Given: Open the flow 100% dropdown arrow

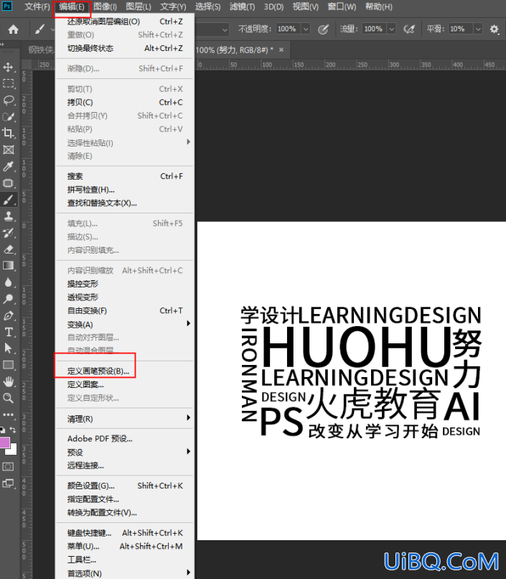Looking at the screenshot, I should pyautogui.click(x=392, y=29).
